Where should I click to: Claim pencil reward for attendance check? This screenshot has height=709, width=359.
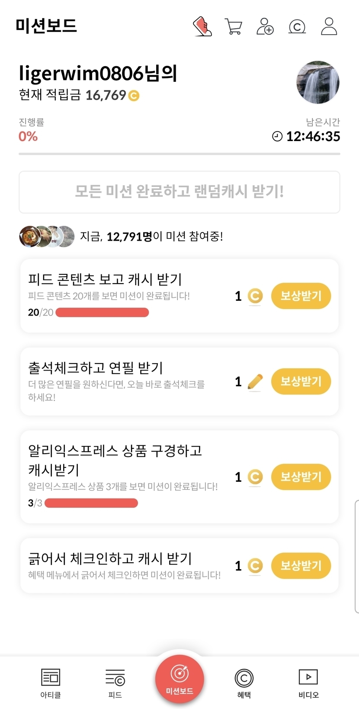[301, 381]
